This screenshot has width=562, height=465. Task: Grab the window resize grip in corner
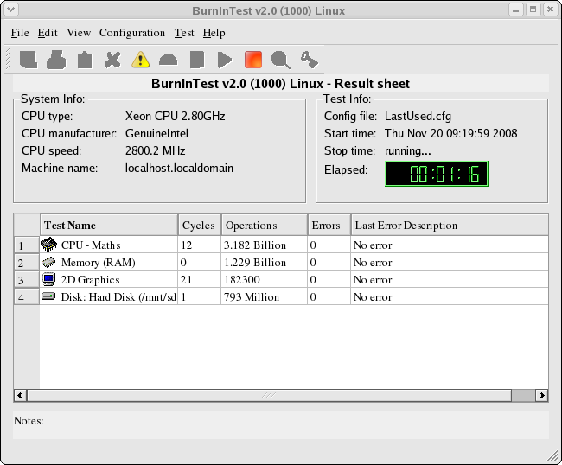tap(553, 456)
